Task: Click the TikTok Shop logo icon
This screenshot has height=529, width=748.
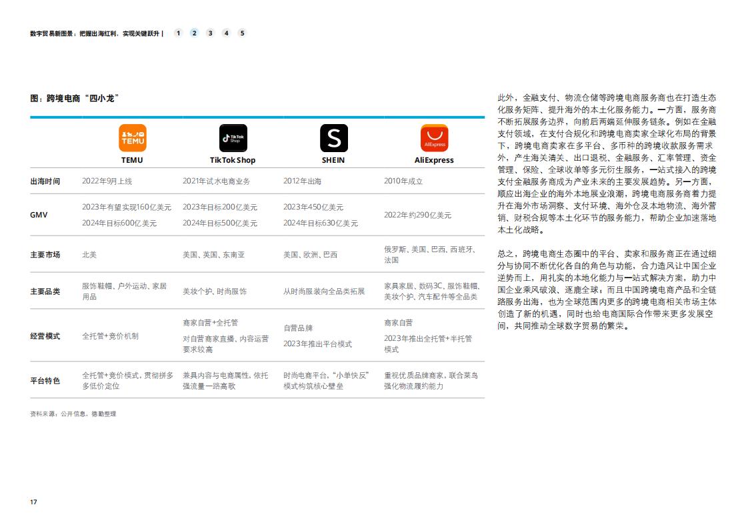Action: 233,138
